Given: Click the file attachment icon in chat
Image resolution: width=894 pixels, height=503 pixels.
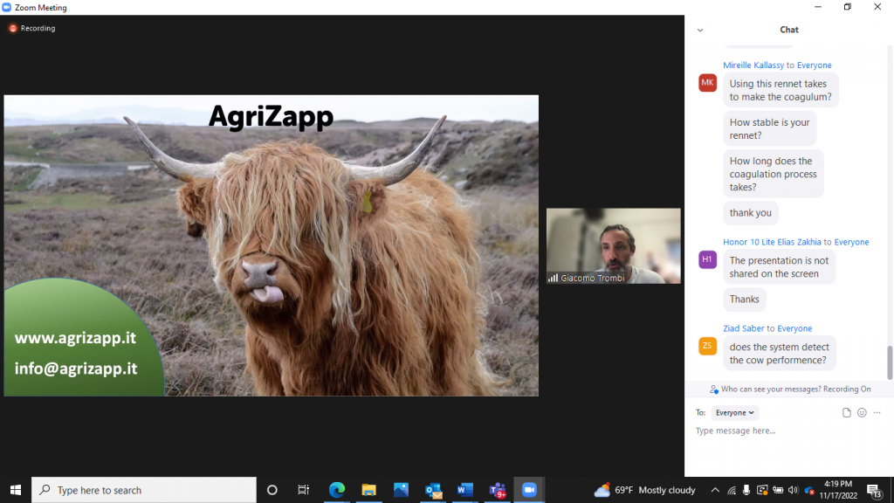Looking at the screenshot, I should (846, 413).
